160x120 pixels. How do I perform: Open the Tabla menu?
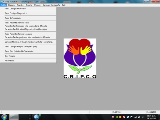click(x=3, y=5)
